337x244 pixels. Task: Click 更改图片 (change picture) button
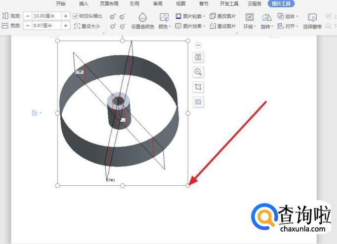coord(223,16)
